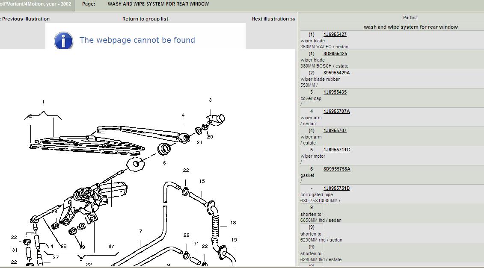484x268 pixels.
Task: Select part number 895955429A
Action: pos(336,73)
